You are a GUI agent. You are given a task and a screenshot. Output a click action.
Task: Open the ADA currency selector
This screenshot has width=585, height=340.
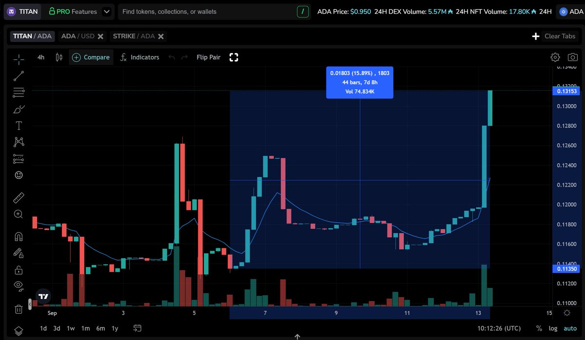570,11
